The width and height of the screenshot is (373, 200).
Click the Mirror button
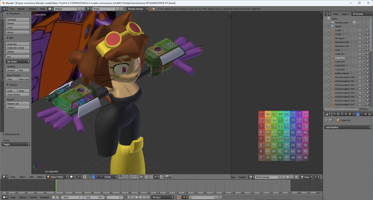pyautogui.click(x=18, y=32)
